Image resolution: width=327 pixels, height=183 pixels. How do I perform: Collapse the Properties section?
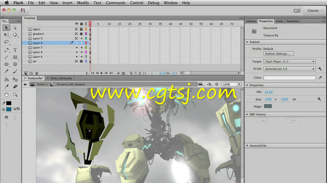(x=247, y=85)
